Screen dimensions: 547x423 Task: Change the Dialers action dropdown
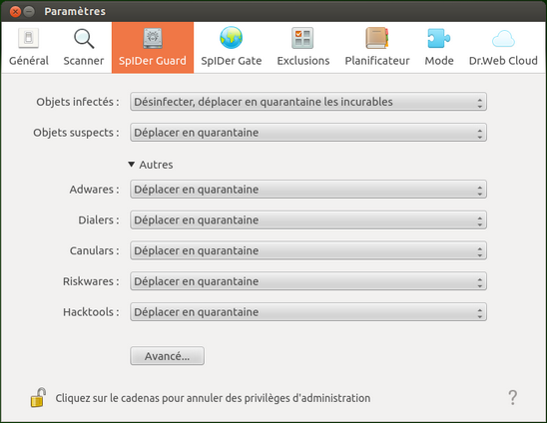pos(308,220)
